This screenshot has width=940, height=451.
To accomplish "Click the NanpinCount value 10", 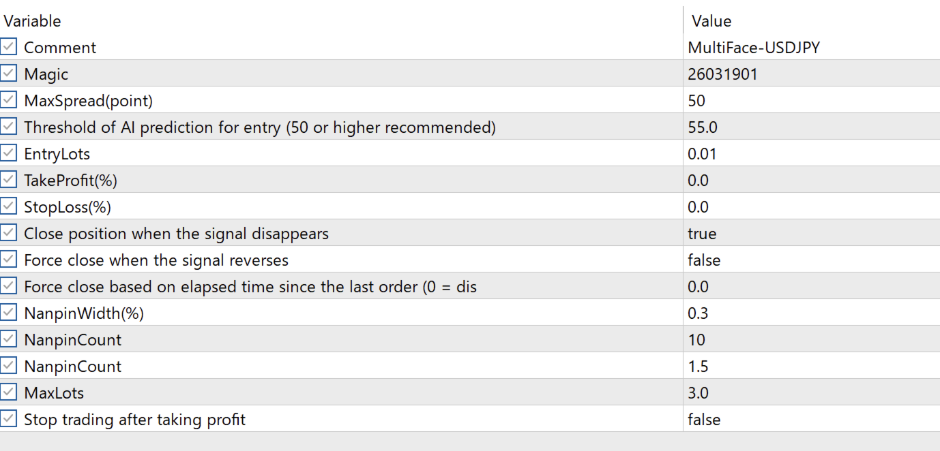I will click(x=696, y=340).
